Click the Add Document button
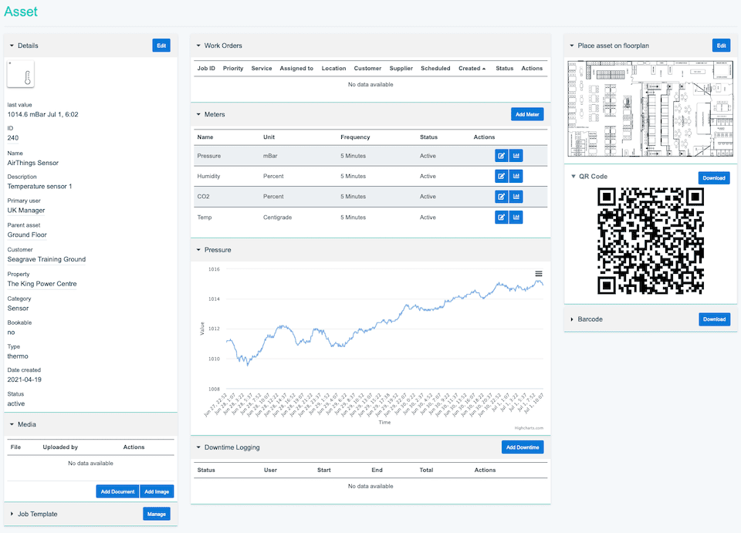Viewport: 741px width, 533px height. click(x=117, y=491)
